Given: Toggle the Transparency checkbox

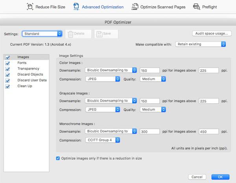Looking at the screenshot, I should 7,69.
